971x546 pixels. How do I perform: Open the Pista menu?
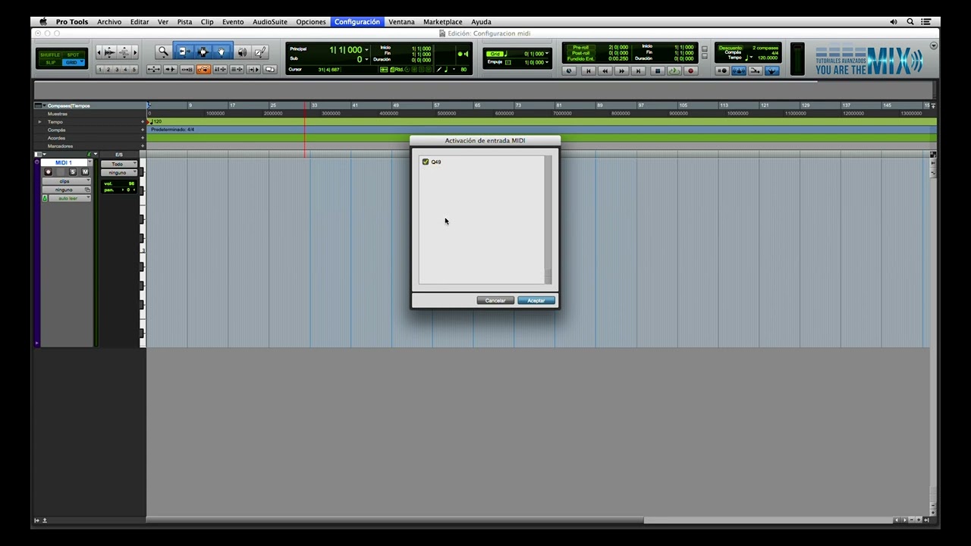[x=184, y=22]
